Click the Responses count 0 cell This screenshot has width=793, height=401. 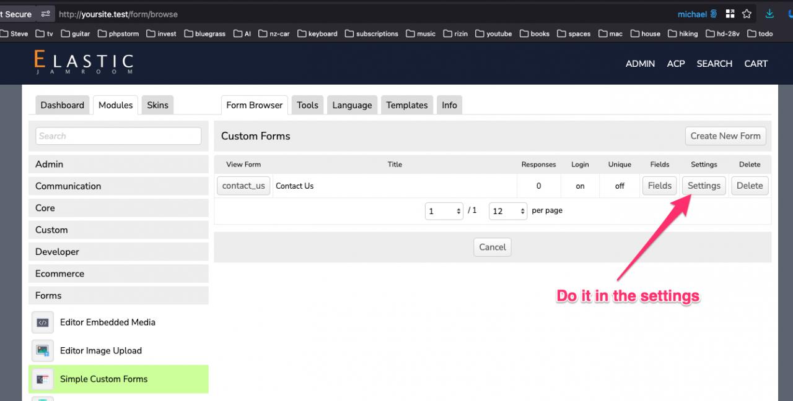click(x=538, y=186)
